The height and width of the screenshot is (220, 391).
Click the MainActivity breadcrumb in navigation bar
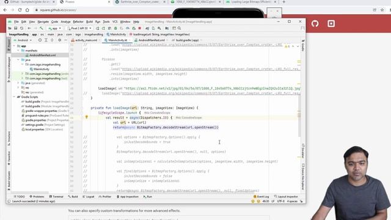pyautogui.click(x=116, y=34)
